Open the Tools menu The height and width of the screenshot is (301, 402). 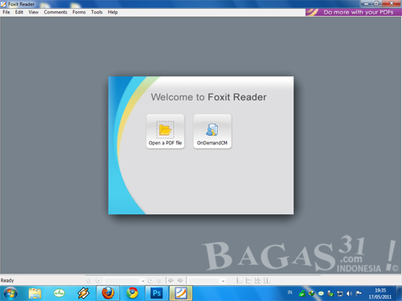point(96,12)
